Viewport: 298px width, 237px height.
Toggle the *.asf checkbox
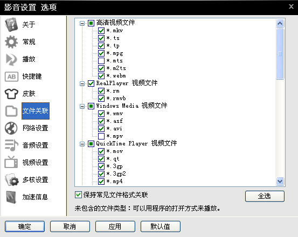click(x=101, y=121)
